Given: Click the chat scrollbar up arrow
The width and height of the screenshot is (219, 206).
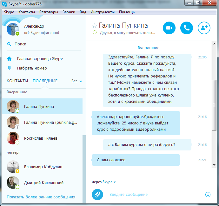Looking at the screenshot, I should [214, 44].
